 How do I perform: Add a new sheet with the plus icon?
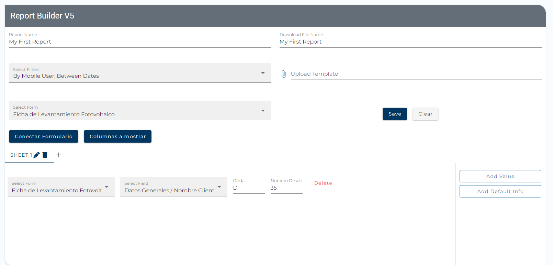point(59,155)
